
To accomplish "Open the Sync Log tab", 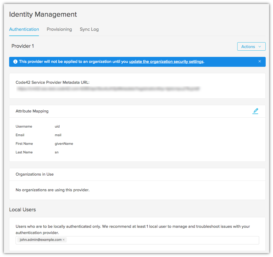I will pyautogui.click(x=89, y=29).
